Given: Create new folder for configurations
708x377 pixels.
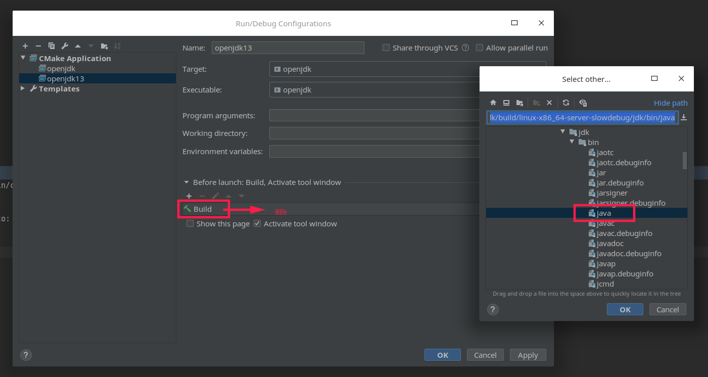Looking at the screenshot, I should (x=104, y=46).
